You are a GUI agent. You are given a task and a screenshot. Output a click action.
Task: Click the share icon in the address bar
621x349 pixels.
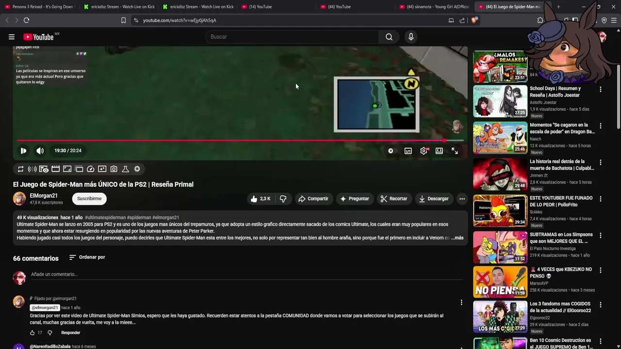coord(462,20)
